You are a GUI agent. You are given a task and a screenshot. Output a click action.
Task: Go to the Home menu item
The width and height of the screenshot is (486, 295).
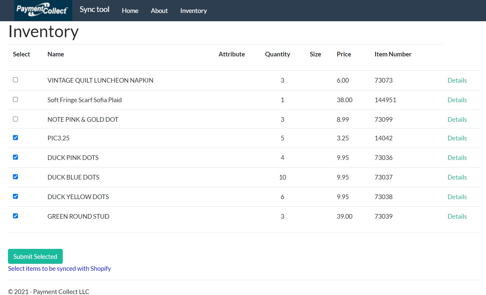(x=130, y=11)
